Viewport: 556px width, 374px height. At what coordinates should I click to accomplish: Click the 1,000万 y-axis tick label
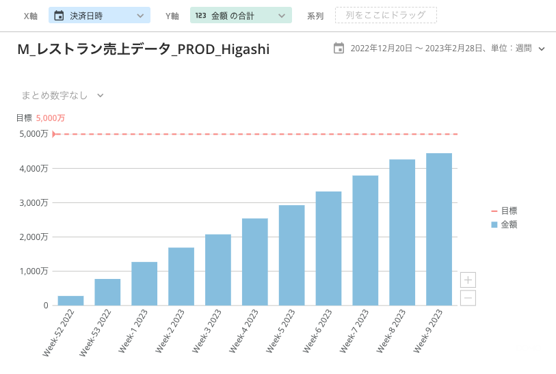34,271
